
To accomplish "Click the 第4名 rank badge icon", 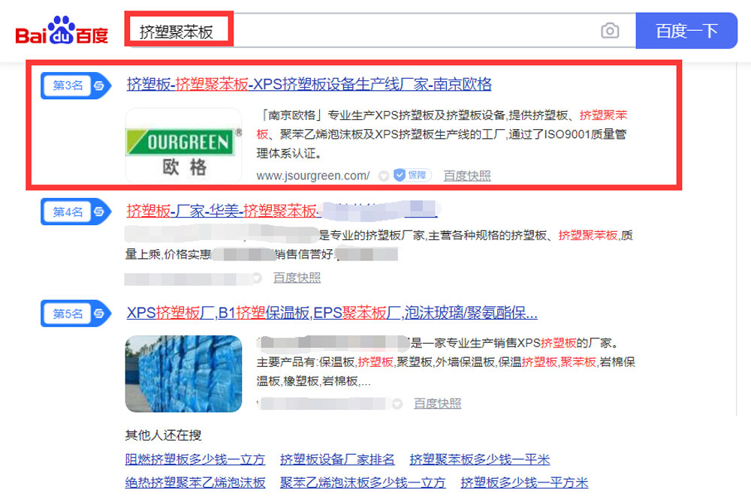I will coord(76,212).
